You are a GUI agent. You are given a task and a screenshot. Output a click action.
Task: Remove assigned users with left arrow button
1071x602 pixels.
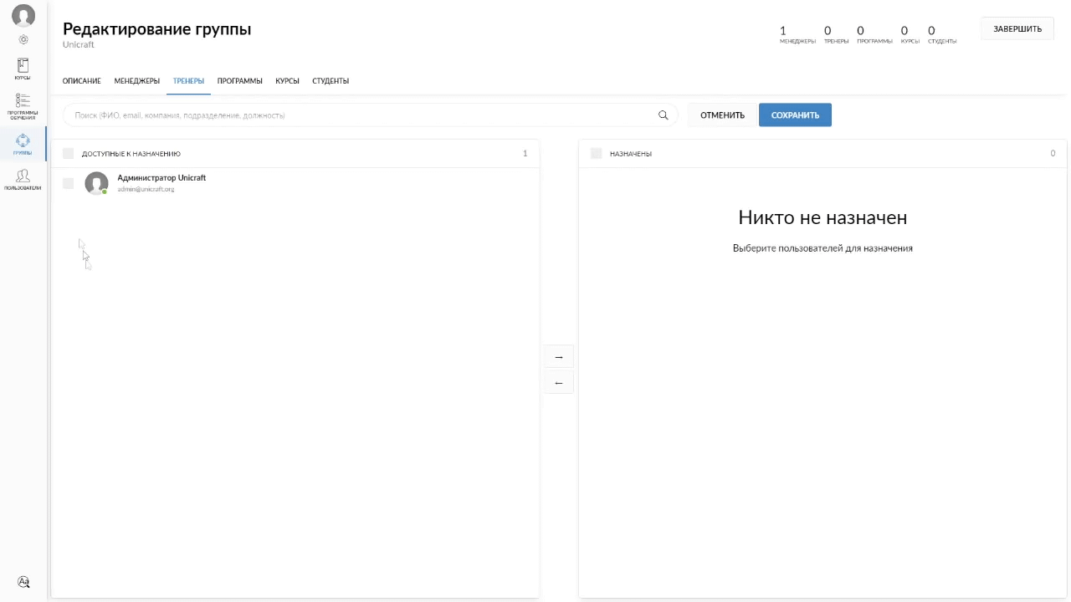(x=559, y=383)
